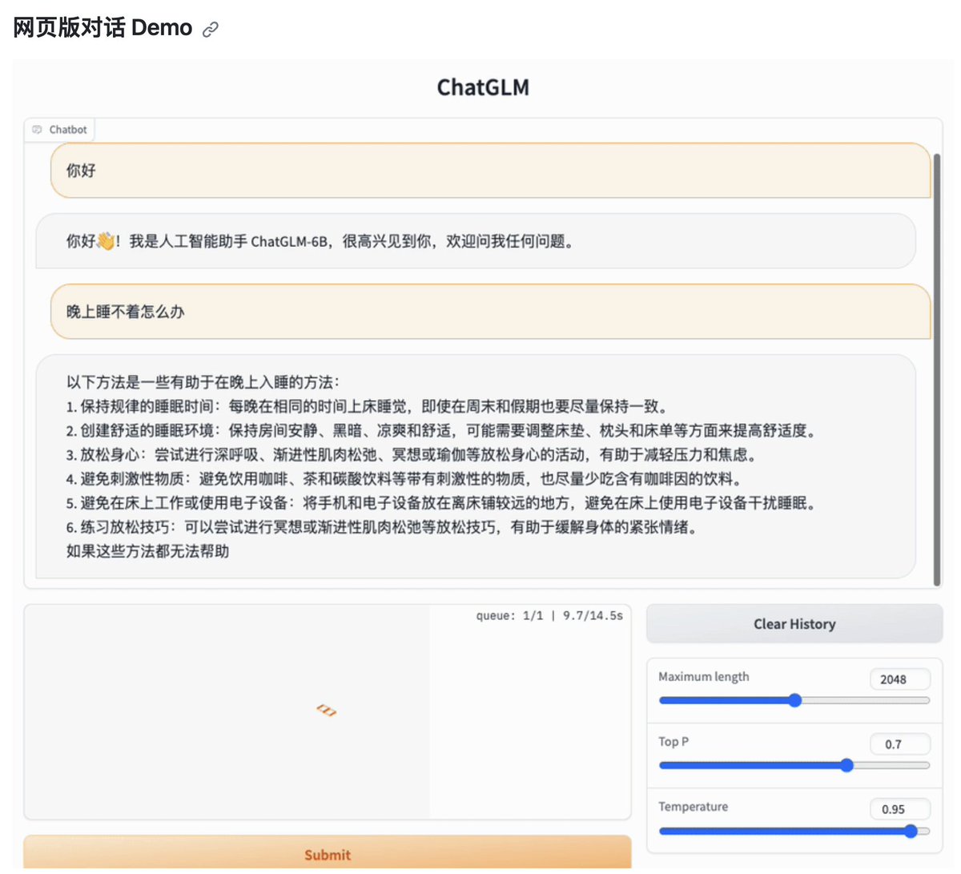Click the ChatGLM title heading
The image size is (961, 874).
click(483, 87)
